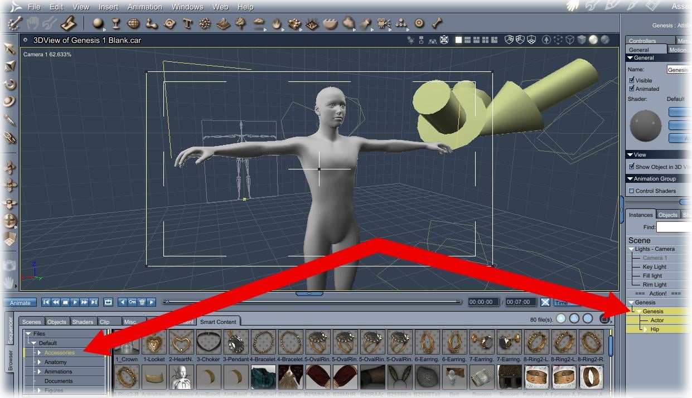Image resolution: width=692 pixels, height=398 pixels.
Task: Collapse the Animation Group section
Action: click(x=630, y=179)
